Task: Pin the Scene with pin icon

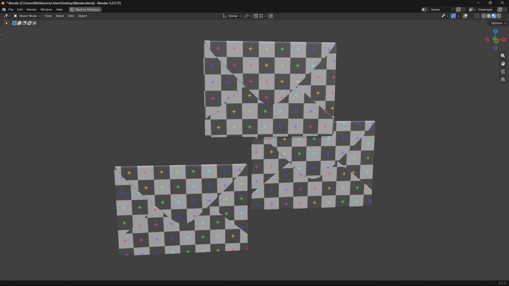Action: (x=453, y=10)
